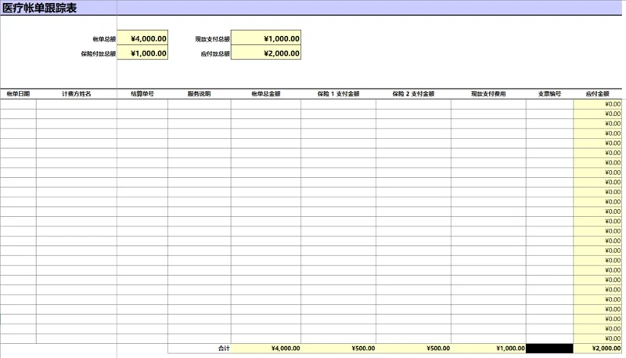Click the 计费方姓名 column header

tap(77, 93)
